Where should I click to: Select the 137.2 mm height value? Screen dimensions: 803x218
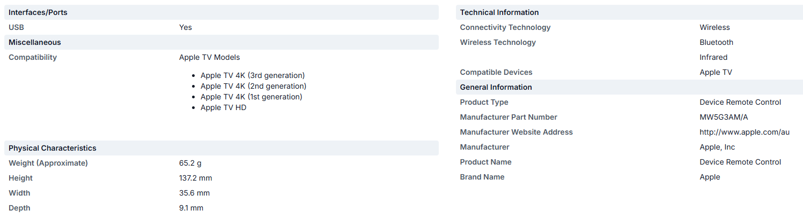(196, 178)
